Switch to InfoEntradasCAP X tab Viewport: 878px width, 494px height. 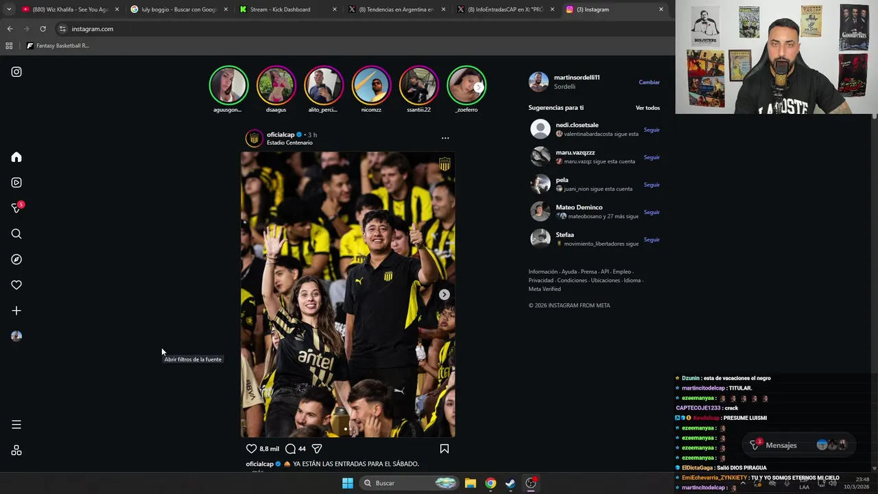pyautogui.click(x=506, y=10)
